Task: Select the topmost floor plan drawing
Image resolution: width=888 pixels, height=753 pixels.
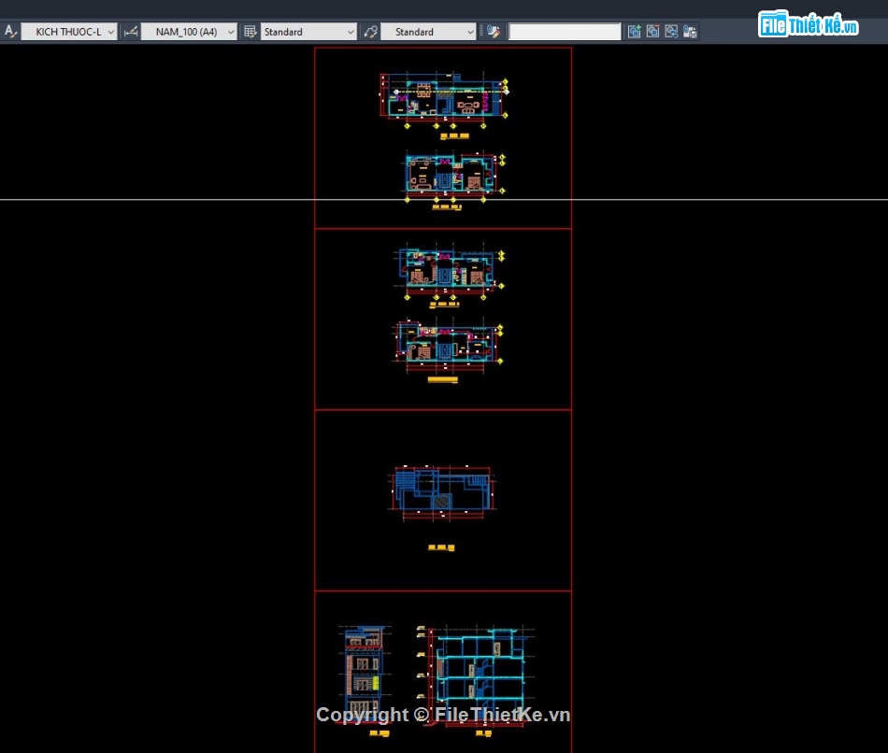Action: pos(443,98)
